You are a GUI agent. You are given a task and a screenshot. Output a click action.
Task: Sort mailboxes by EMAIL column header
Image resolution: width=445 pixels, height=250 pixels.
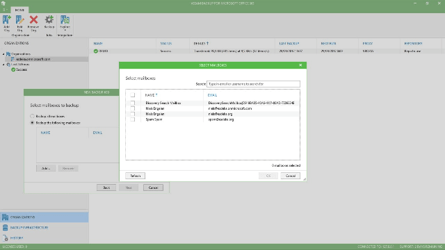[212, 95]
